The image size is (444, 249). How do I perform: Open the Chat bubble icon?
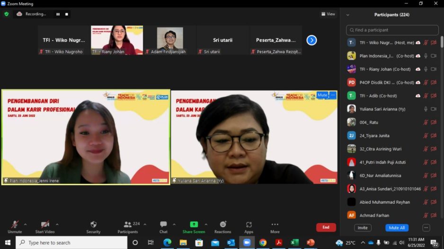coord(163,224)
